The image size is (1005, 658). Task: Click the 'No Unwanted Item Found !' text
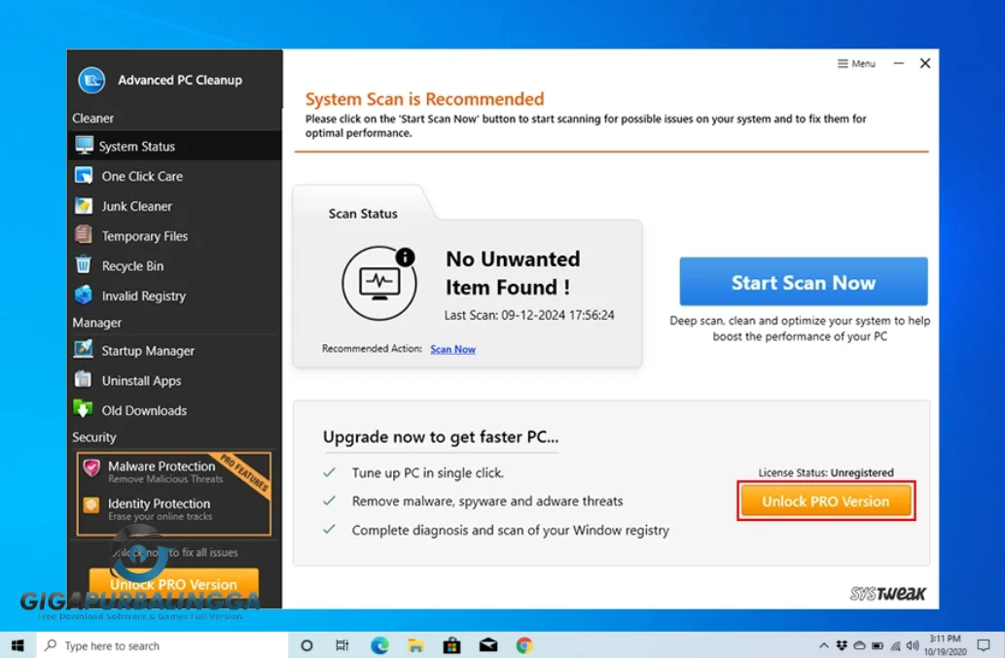click(x=513, y=273)
